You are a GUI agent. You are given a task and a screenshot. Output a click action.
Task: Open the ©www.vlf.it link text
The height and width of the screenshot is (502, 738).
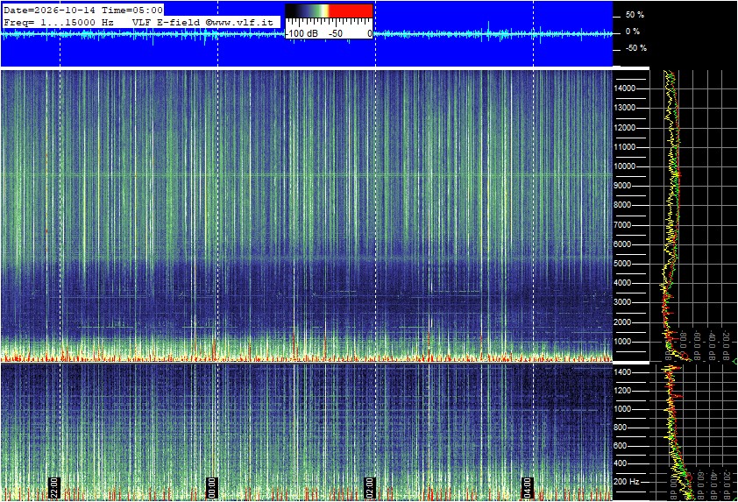[239, 22]
